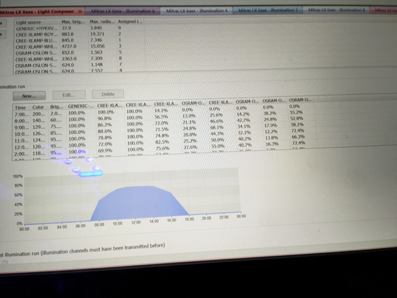Select the 9:00 illumination run row
Image resolution: width=397 pixels, height=298 pixels.
[20, 127]
